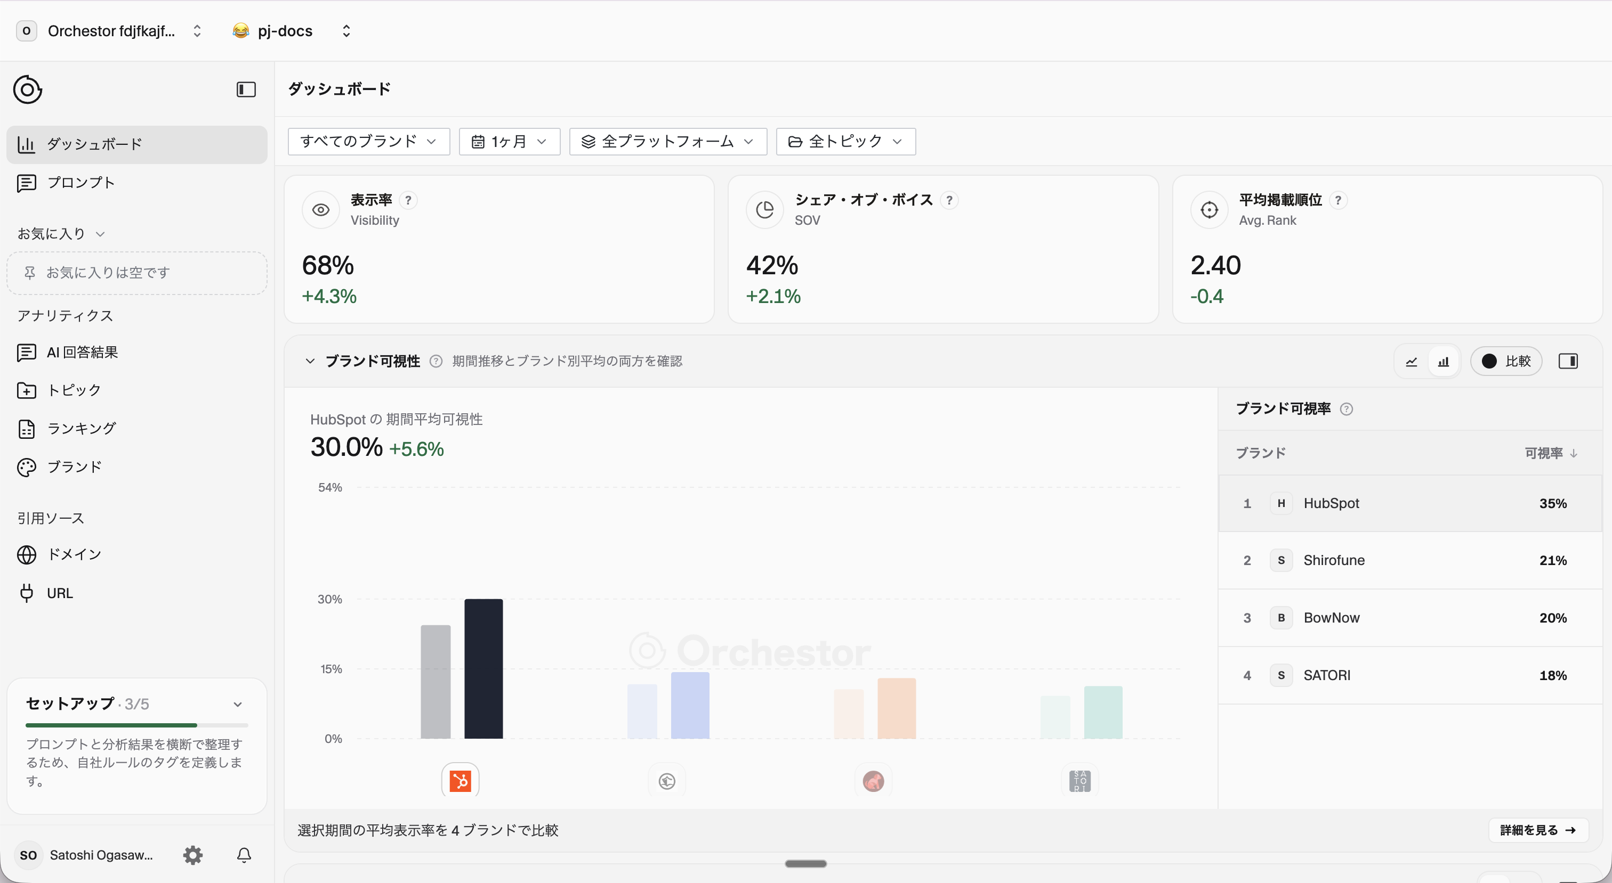Click the 30.0% average visibility value
This screenshot has width=1612, height=883.
tap(346, 447)
